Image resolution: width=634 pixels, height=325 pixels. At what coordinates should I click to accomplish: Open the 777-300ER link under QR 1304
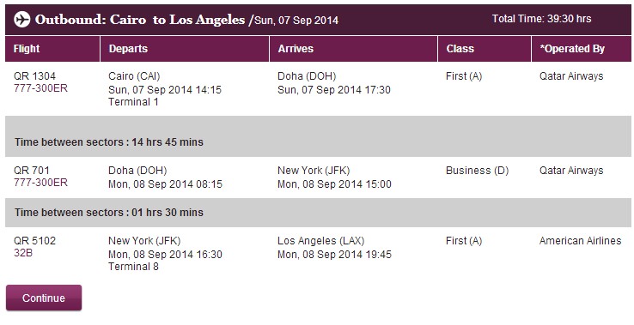pos(40,88)
